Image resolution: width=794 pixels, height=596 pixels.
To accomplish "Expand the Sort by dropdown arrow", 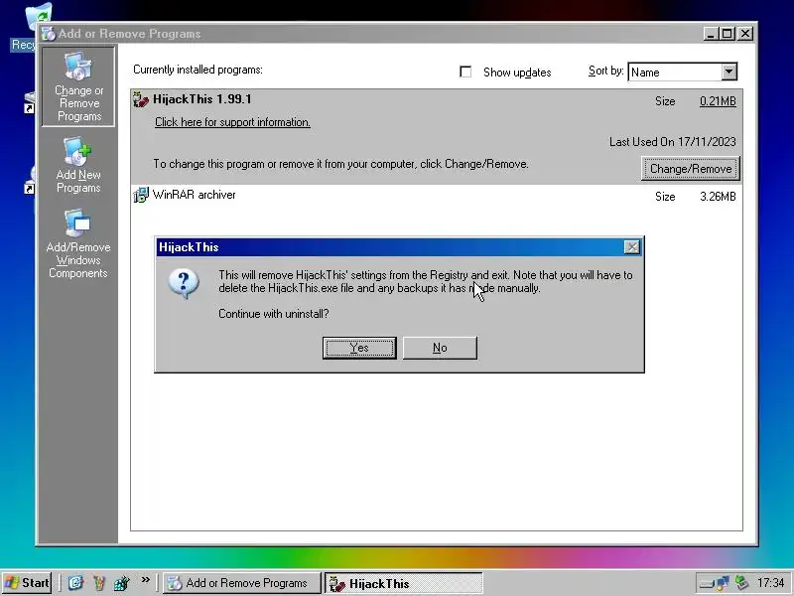I will (728, 72).
